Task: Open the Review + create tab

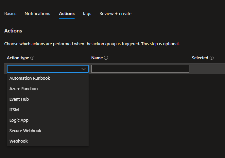Action: (115, 13)
